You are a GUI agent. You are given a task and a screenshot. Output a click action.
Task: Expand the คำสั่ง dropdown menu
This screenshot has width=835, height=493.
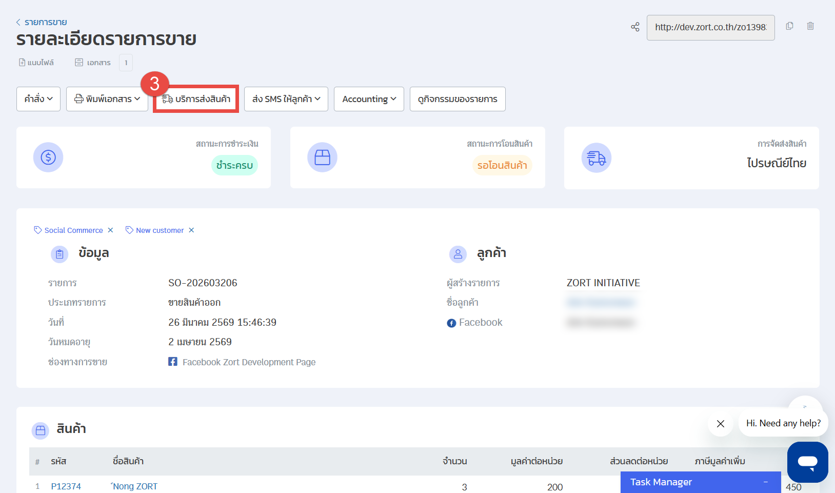pyautogui.click(x=38, y=99)
